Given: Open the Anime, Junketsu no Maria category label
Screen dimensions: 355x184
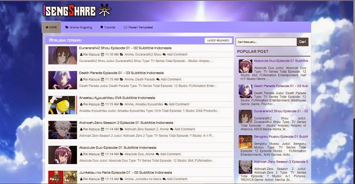Looking at the screenshot, I should click(143, 179).
